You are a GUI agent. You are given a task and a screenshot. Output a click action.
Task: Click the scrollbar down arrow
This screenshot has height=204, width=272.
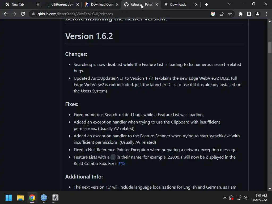pos(270,189)
